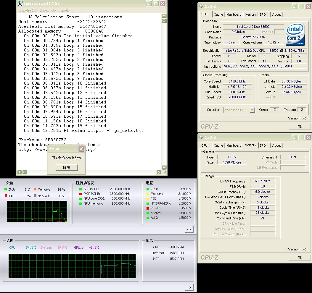This screenshot has width=312, height=293.
Task: Click the horizontal scrollbar thumb in Super PI
Action: [x=25, y=172]
